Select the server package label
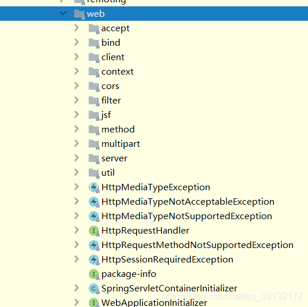 pos(114,158)
